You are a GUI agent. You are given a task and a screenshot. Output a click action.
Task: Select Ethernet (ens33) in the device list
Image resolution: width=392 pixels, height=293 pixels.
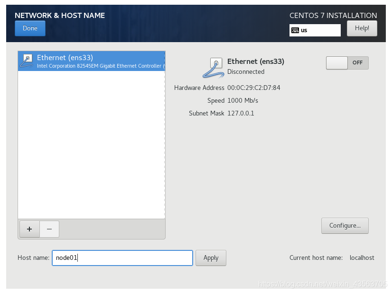pyautogui.click(x=92, y=61)
